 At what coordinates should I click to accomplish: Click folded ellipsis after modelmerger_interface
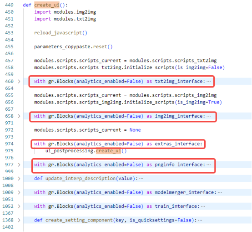tap(220, 192)
